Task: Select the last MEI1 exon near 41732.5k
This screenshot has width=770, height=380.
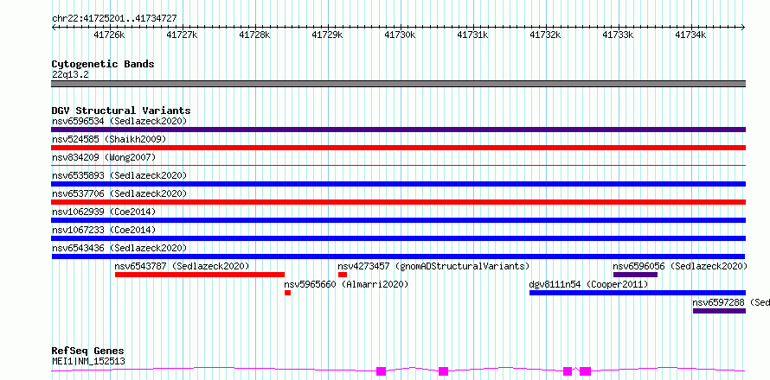Action: 585,371
